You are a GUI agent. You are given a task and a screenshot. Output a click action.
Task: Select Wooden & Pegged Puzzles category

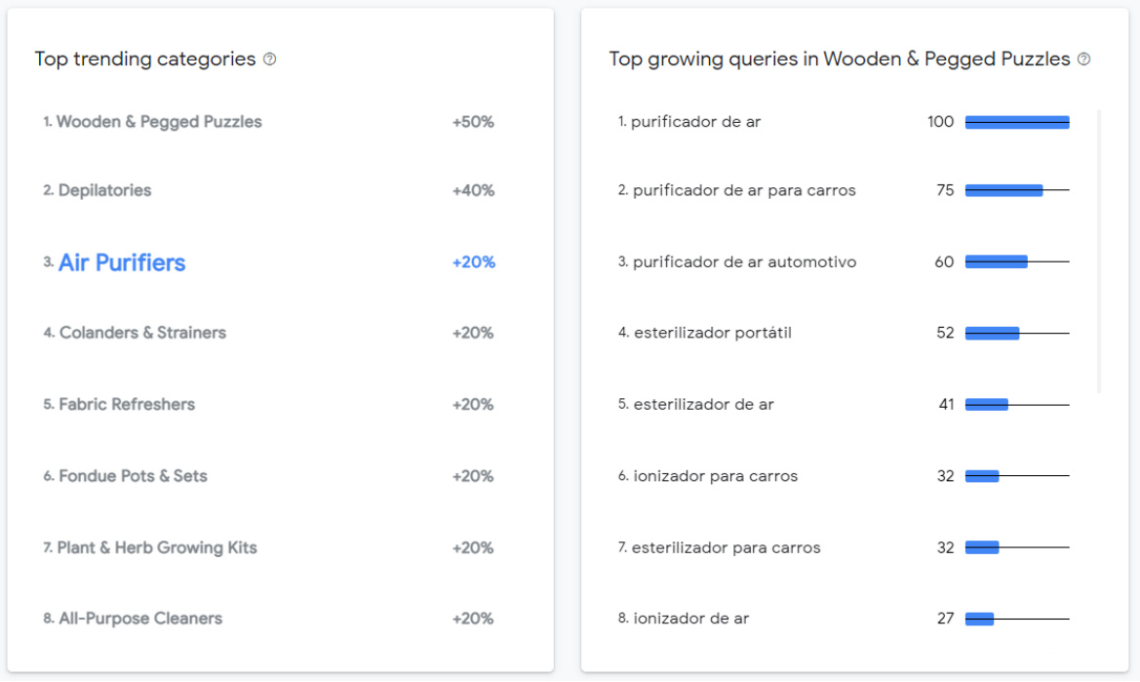point(159,122)
